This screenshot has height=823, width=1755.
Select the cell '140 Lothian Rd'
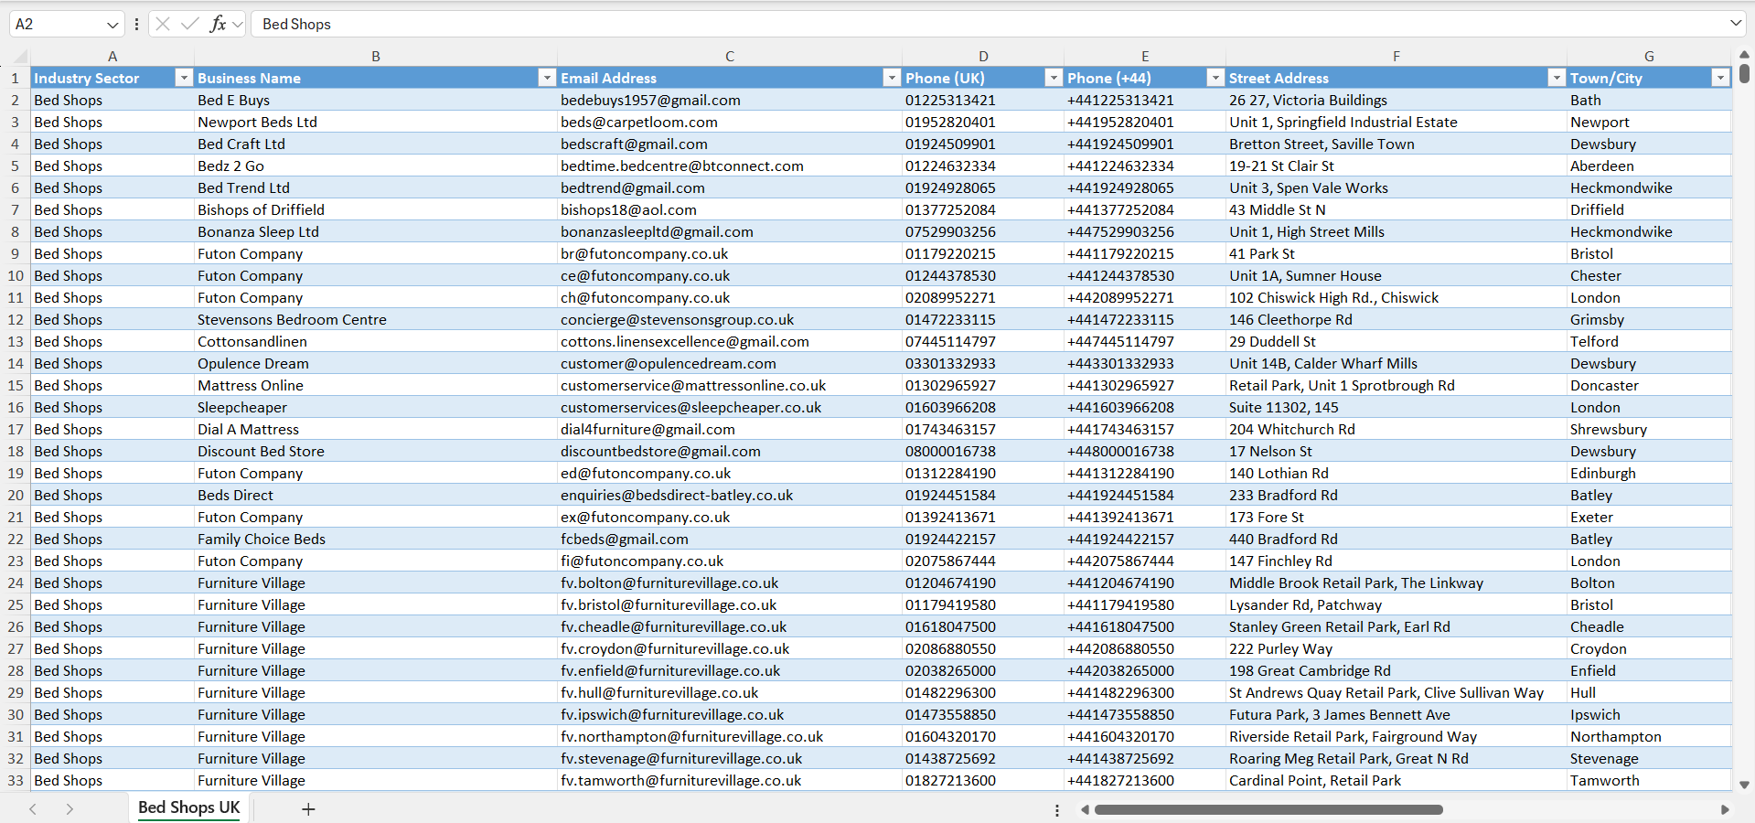1397,473
